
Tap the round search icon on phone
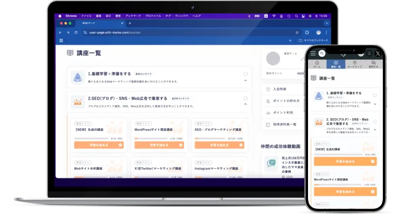(x=322, y=53)
